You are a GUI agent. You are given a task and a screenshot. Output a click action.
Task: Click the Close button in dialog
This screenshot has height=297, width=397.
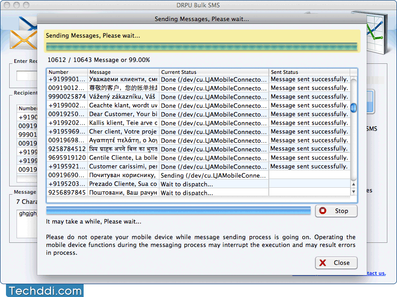[x=336, y=263]
